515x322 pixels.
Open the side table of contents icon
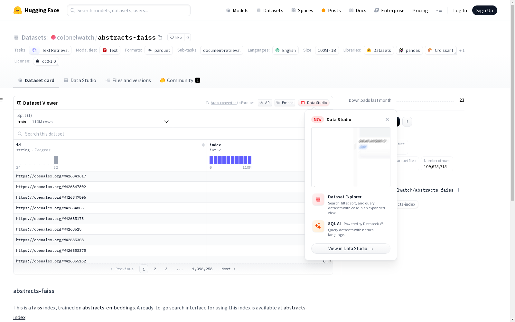pos(2,100)
